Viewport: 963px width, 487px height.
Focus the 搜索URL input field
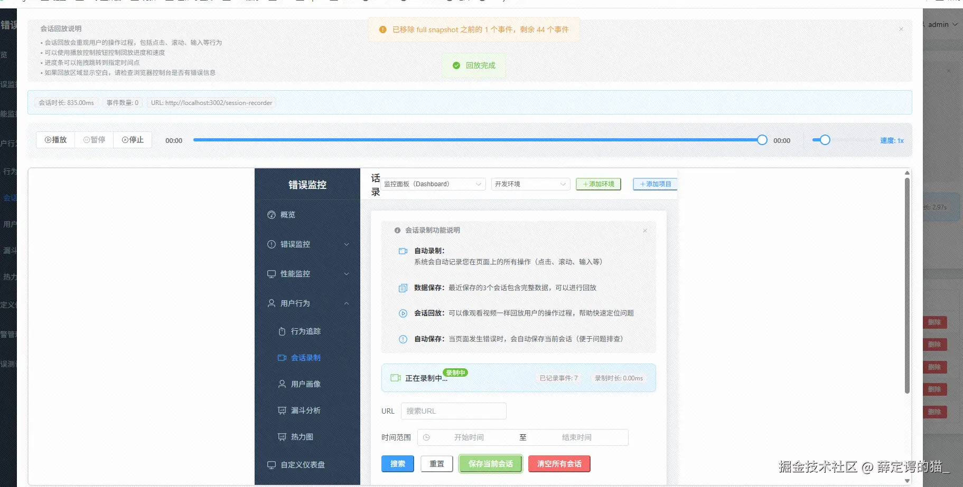[x=454, y=411]
